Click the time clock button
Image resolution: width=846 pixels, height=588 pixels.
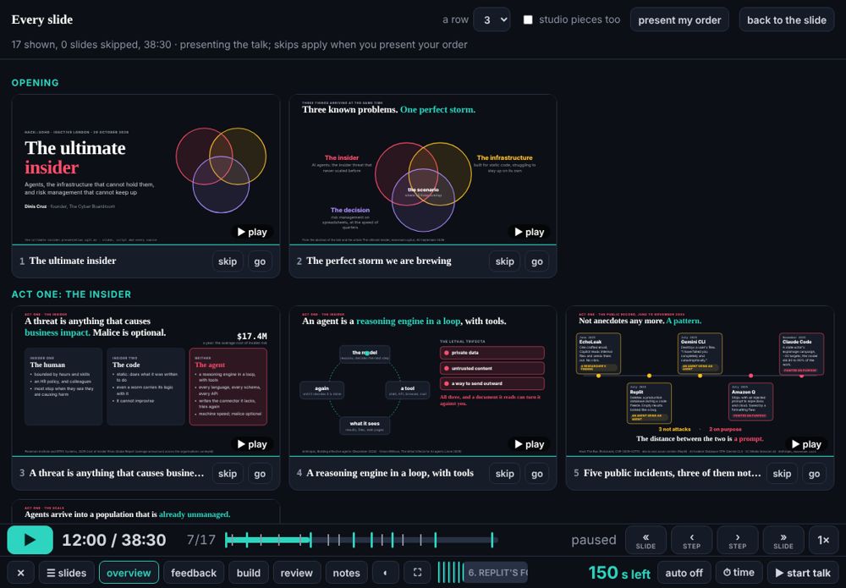(x=739, y=573)
